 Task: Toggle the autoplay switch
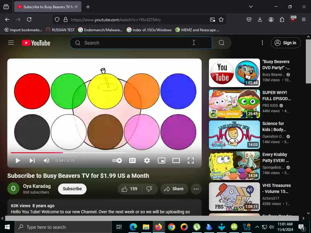click(x=117, y=160)
